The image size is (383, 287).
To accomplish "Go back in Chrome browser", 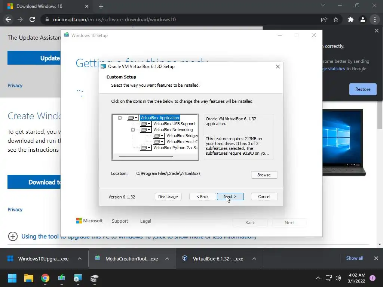I will [x=8, y=19].
